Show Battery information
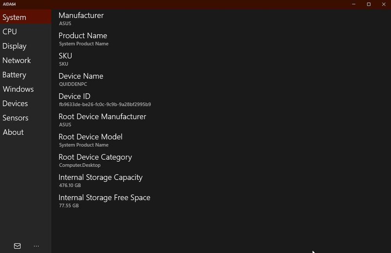This screenshot has height=253, width=391. [14, 75]
